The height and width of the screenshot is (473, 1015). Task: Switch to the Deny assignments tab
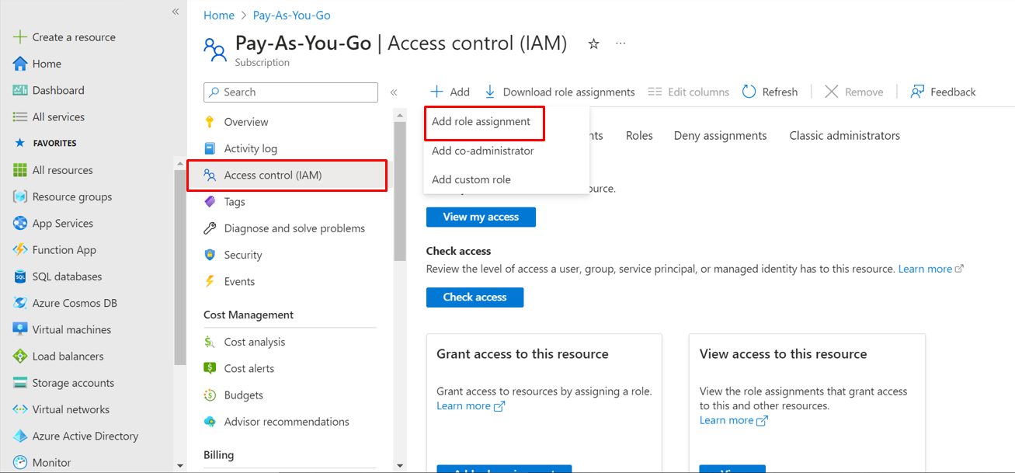click(721, 135)
